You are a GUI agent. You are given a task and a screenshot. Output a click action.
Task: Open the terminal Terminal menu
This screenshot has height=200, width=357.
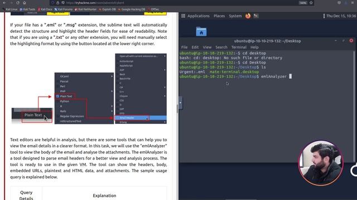click(239, 47)
